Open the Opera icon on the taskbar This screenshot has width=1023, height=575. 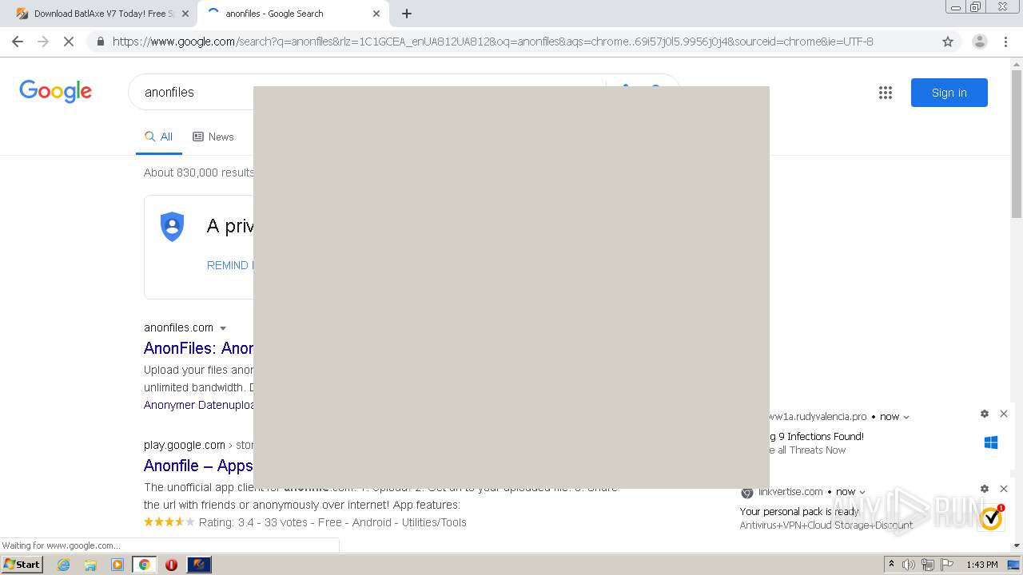click(x=171, y=565)
